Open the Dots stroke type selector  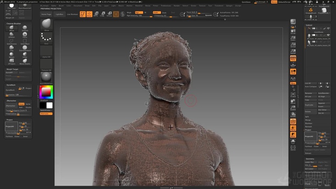coord(46,38)
